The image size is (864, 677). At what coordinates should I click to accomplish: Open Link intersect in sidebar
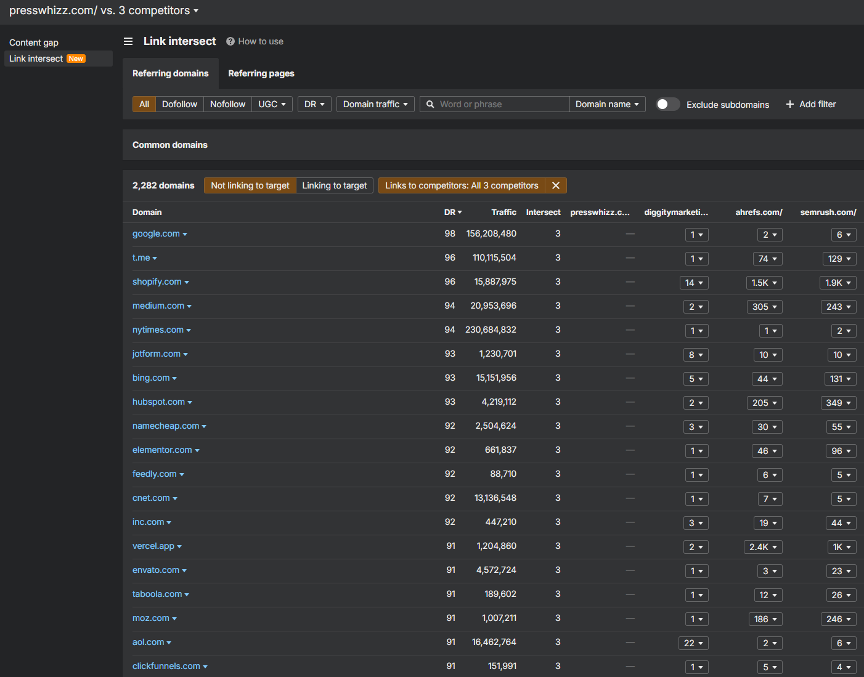tap(59, 59)
